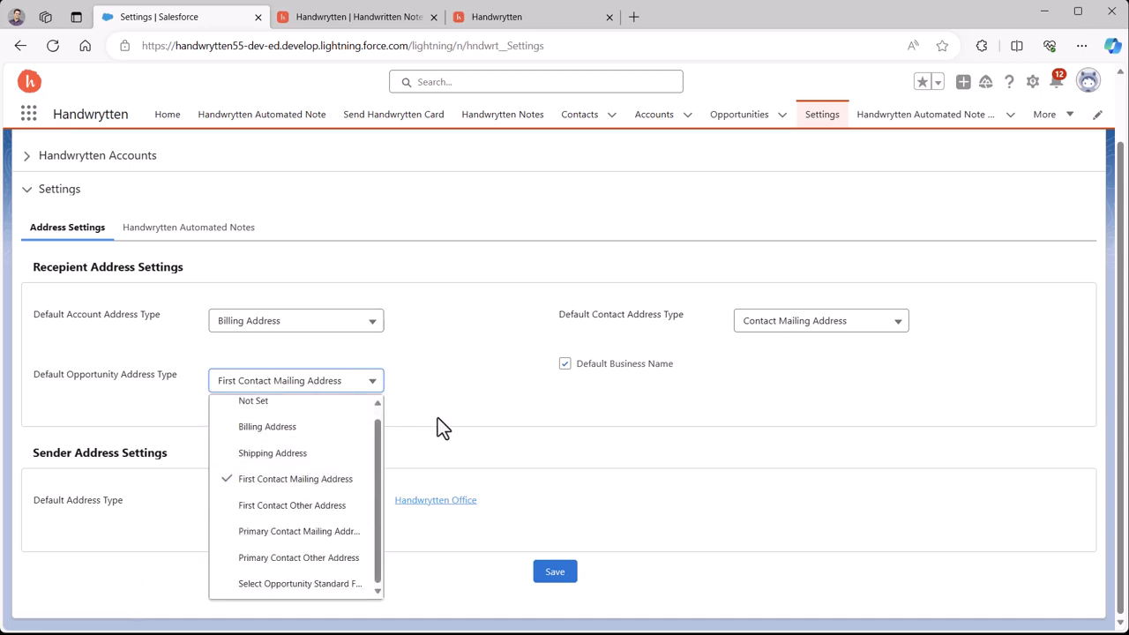Image resolution: width=1129 pixels, height=635 pixels.
Task: Click the pencil icon to edit navigation
Action: [x=1097, y=115]
